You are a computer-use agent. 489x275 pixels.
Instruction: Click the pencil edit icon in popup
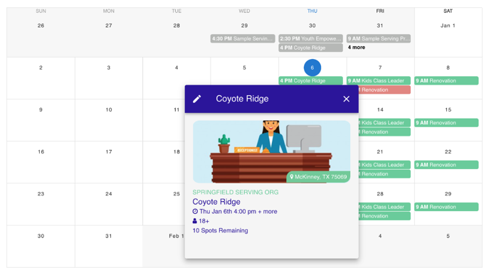pos(196,99)
